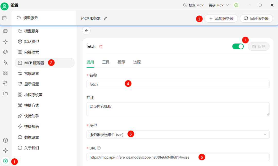The height and width of the screenshot is (166, 278).
Task: Switch to the 工具 tab
Action: point(106,62)
